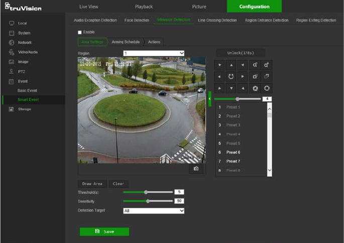The height and width of the screenshot is (243, 344).
Task: Collapse the PTZ panel with green arrow
Action: 210,99
